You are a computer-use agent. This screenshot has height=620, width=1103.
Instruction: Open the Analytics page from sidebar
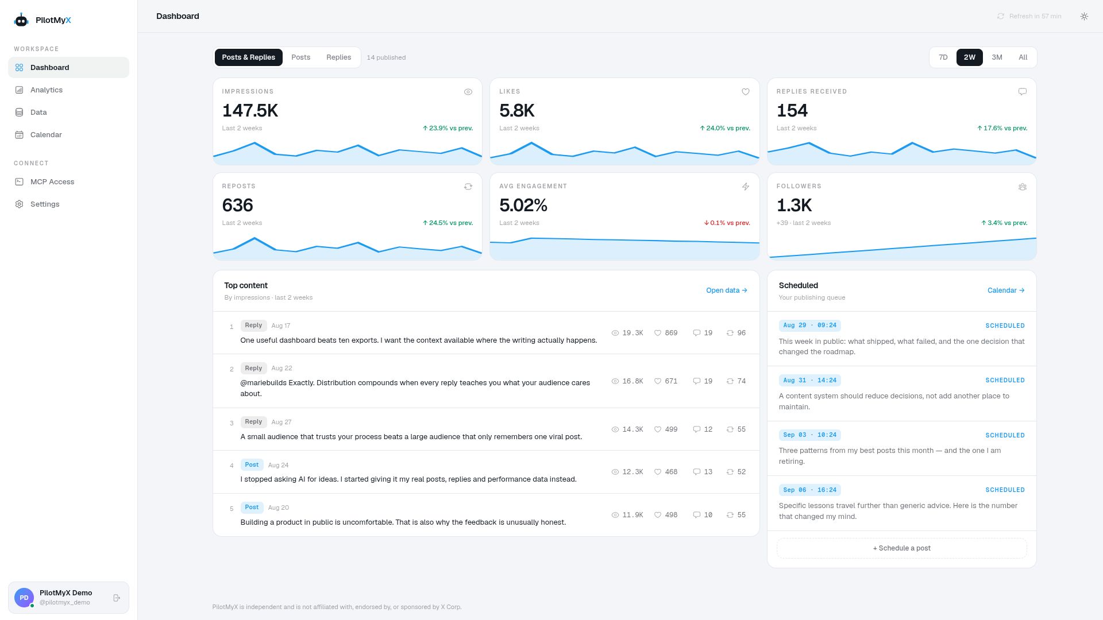tap(68, 90)
